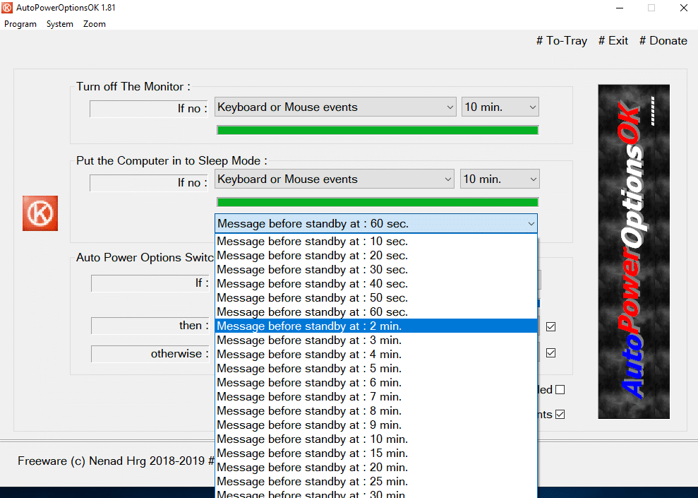Open the System menu

(60, 24)
